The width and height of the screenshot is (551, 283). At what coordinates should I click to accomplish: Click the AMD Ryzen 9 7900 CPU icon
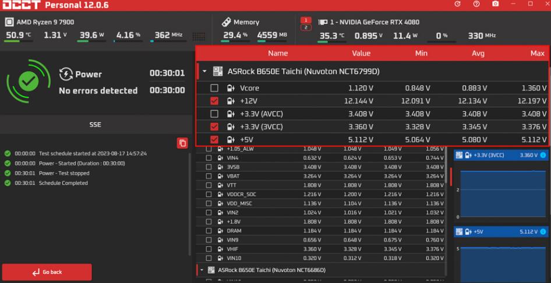[x=9, y=22]
